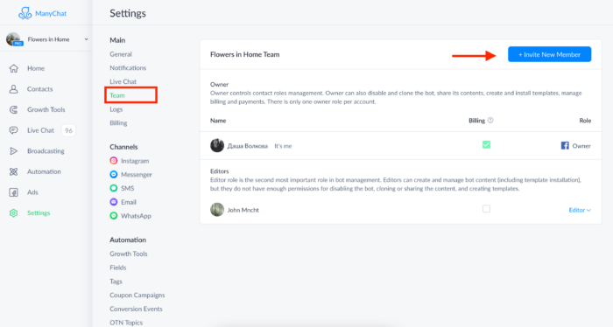Click the SMS channel icon
Viewport: 613px width, 327px height.
click(113, 188)
